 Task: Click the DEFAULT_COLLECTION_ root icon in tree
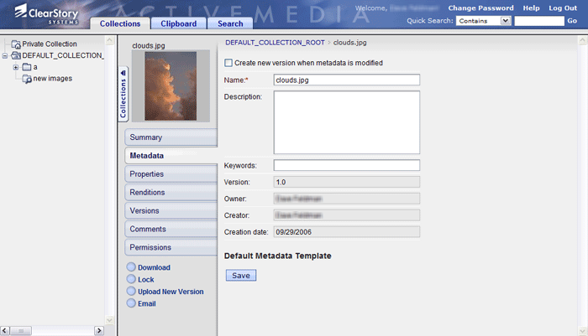16,55
